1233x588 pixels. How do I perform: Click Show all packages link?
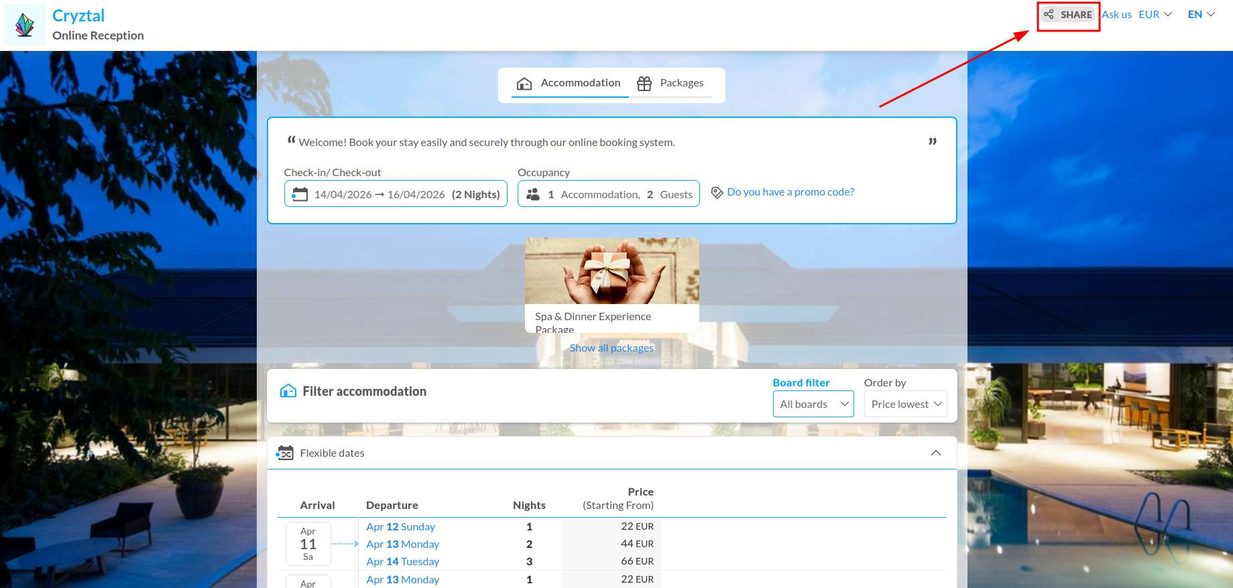click(x=611, y=348)
